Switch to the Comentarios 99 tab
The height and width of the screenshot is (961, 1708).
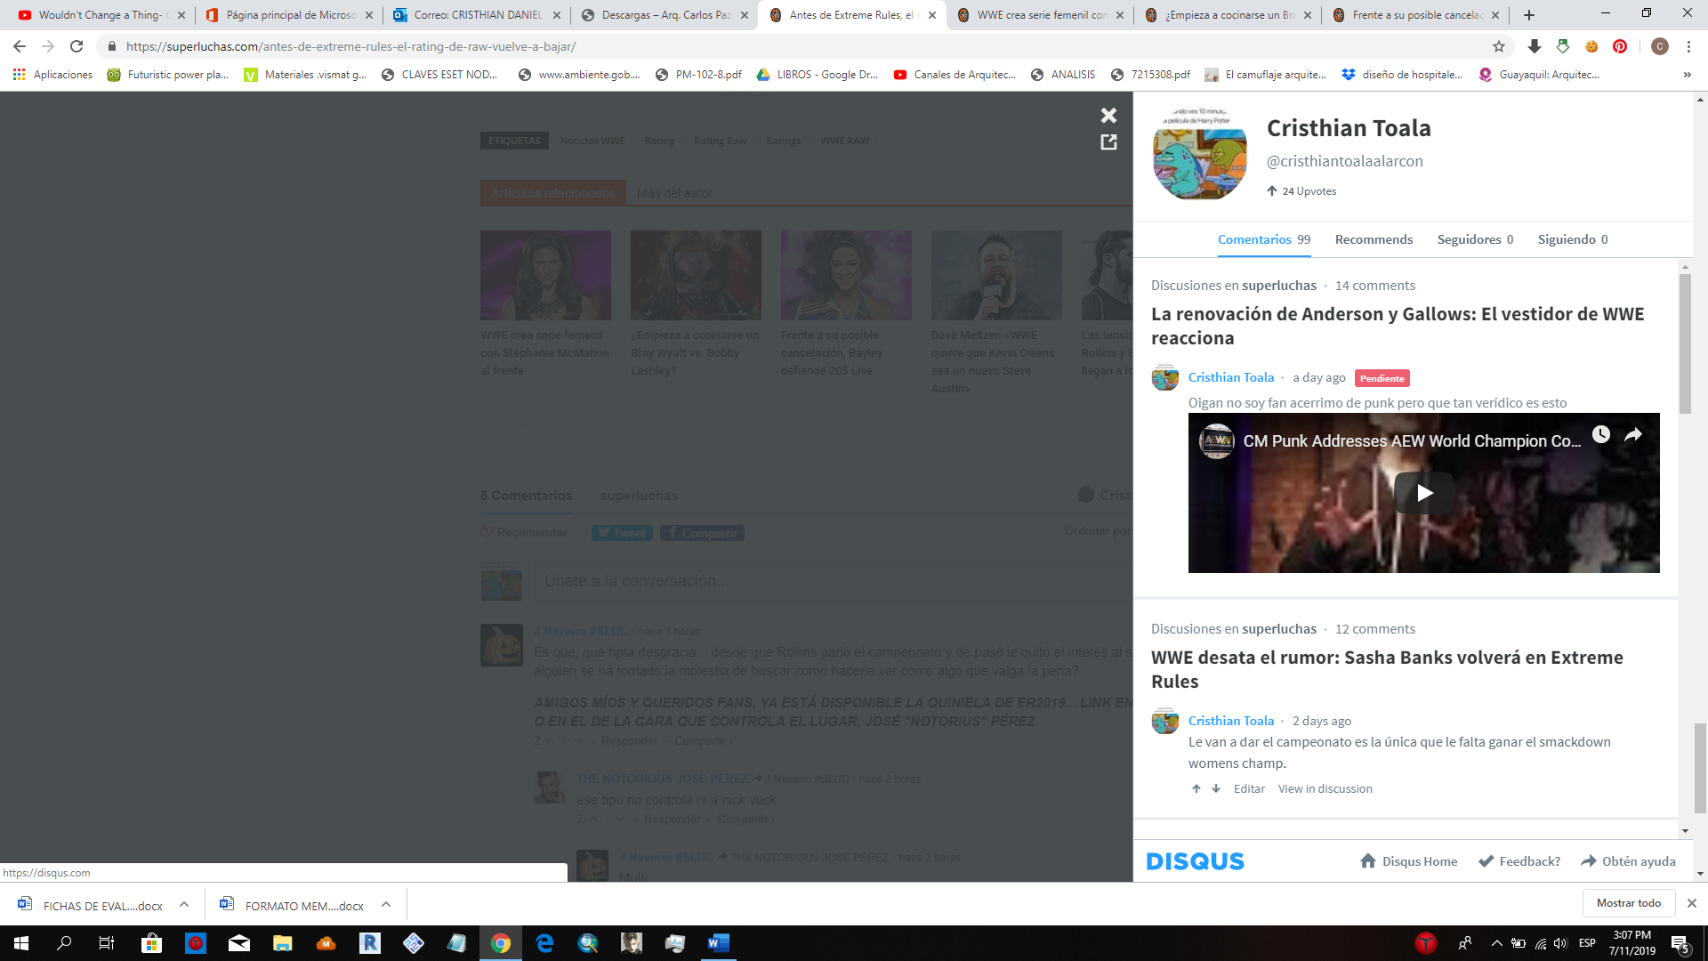point(1264,239)
